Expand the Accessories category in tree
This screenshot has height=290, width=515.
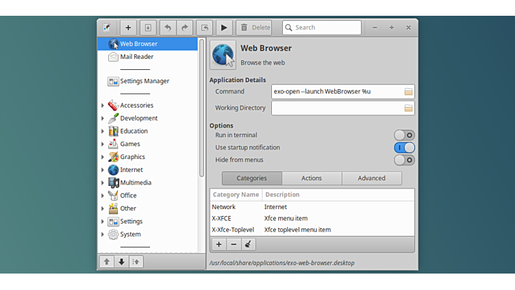[x=103, y=106]
